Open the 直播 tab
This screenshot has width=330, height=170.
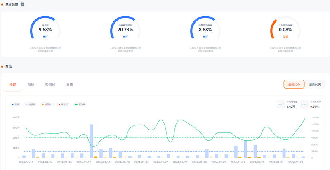coord(70,84)
